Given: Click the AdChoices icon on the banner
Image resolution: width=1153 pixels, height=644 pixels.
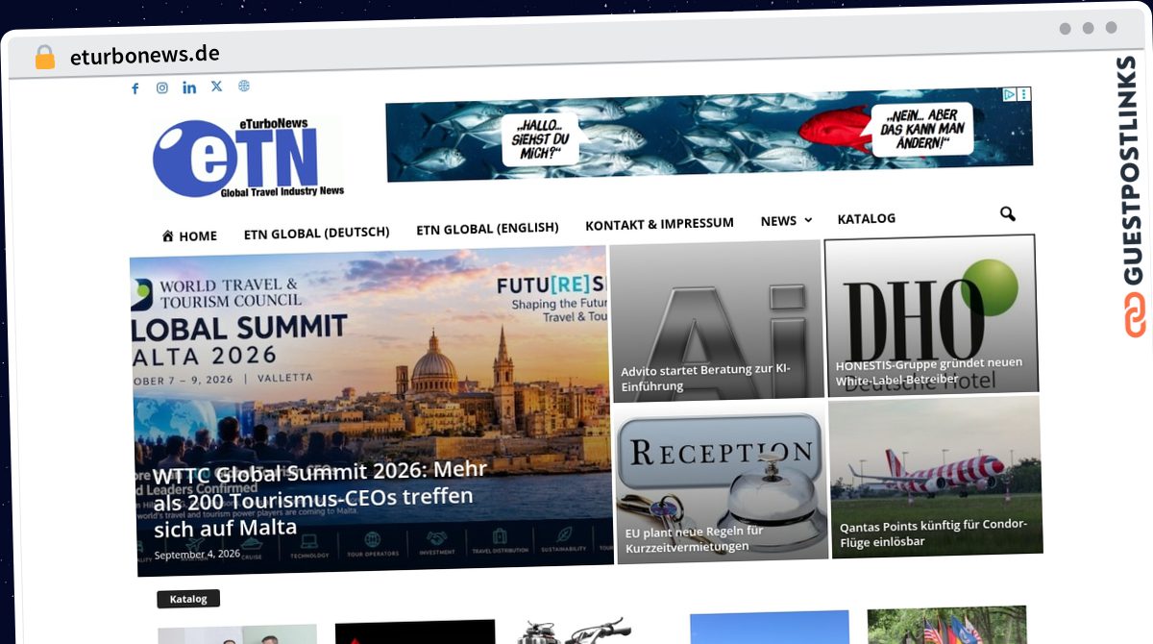Looking at the screenshot, I should point(1010,94).
